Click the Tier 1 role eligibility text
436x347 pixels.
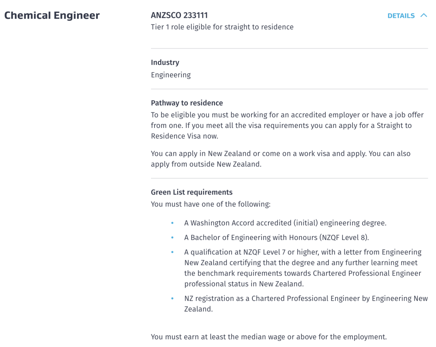click(x=222, y=27)
